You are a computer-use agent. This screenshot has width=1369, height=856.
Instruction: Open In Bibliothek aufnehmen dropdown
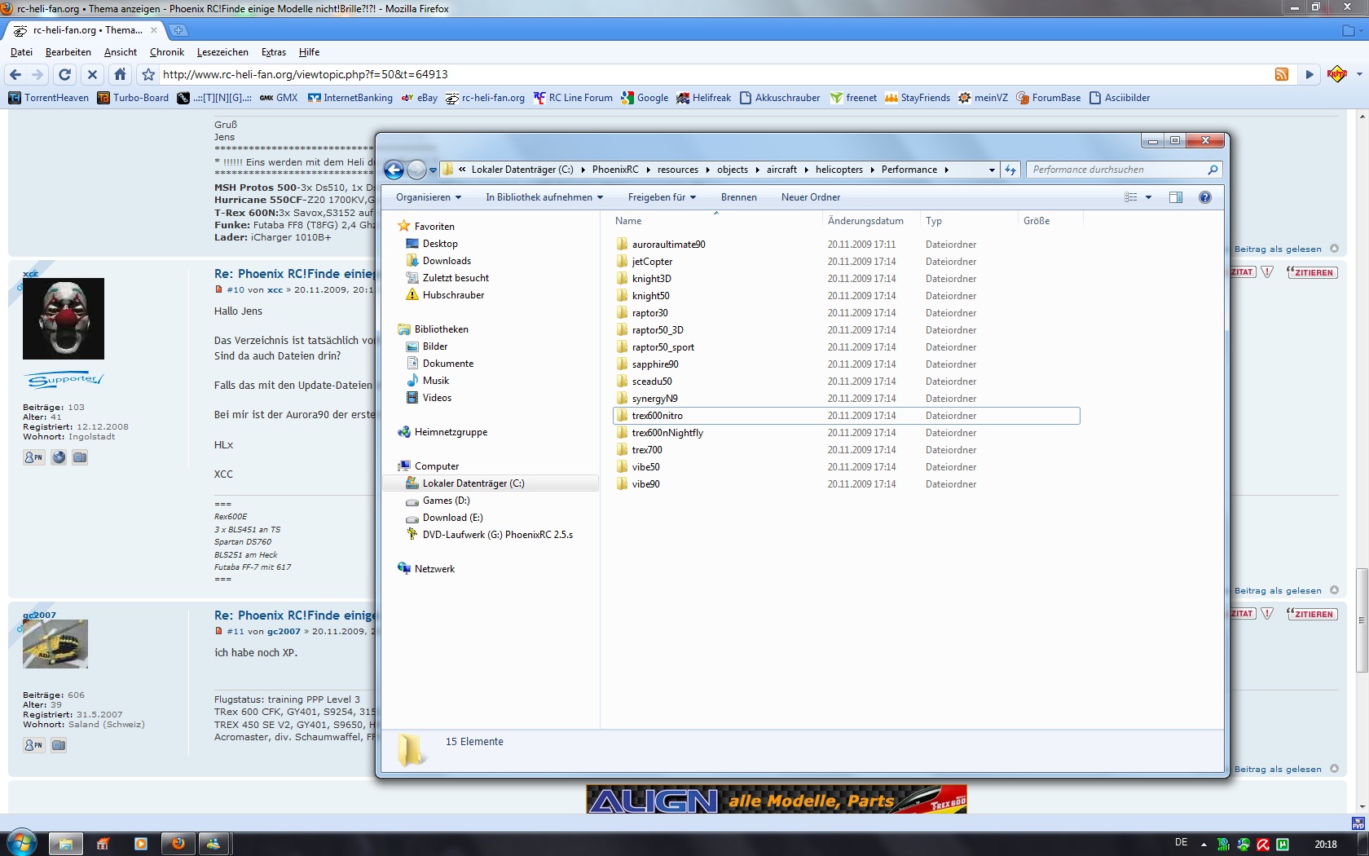[544, 197]
